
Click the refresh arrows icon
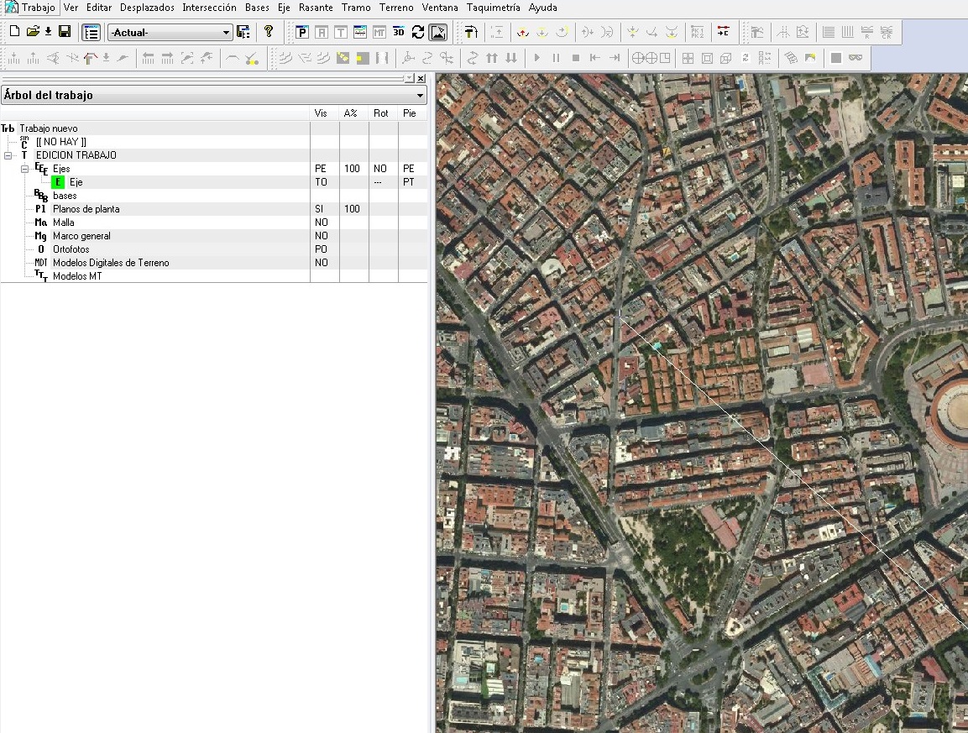418,32
